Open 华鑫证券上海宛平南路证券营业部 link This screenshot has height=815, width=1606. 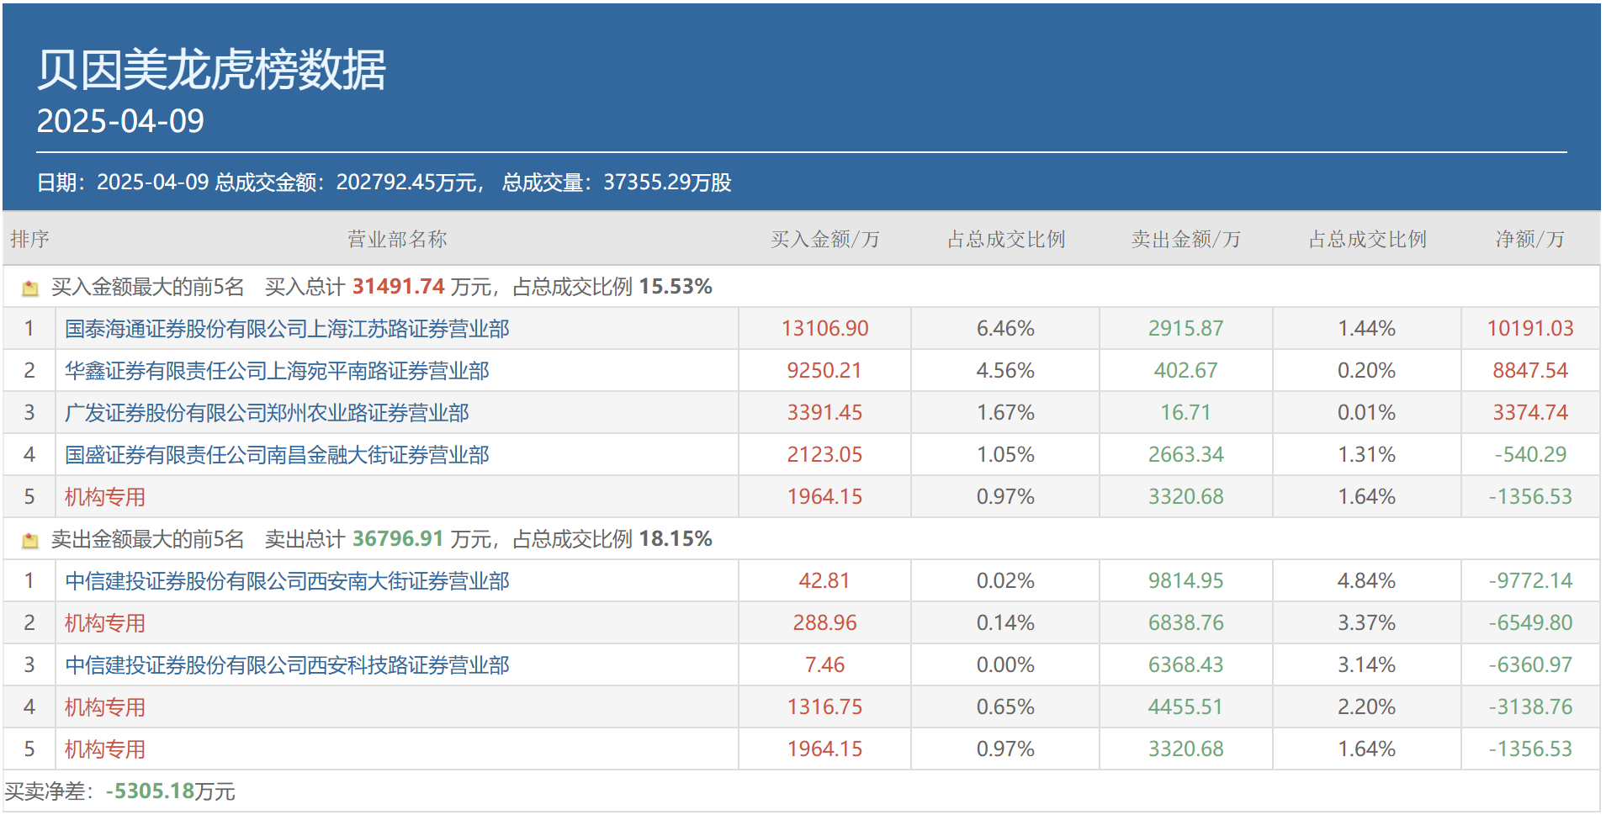(x=277, y=371)
